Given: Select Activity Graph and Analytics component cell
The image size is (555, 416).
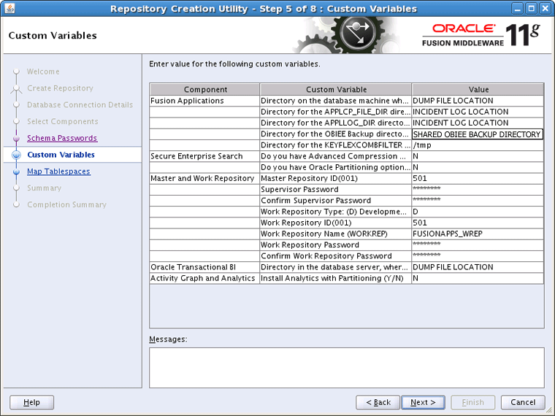Looking at the screenshot, I should tap(204, 278).
